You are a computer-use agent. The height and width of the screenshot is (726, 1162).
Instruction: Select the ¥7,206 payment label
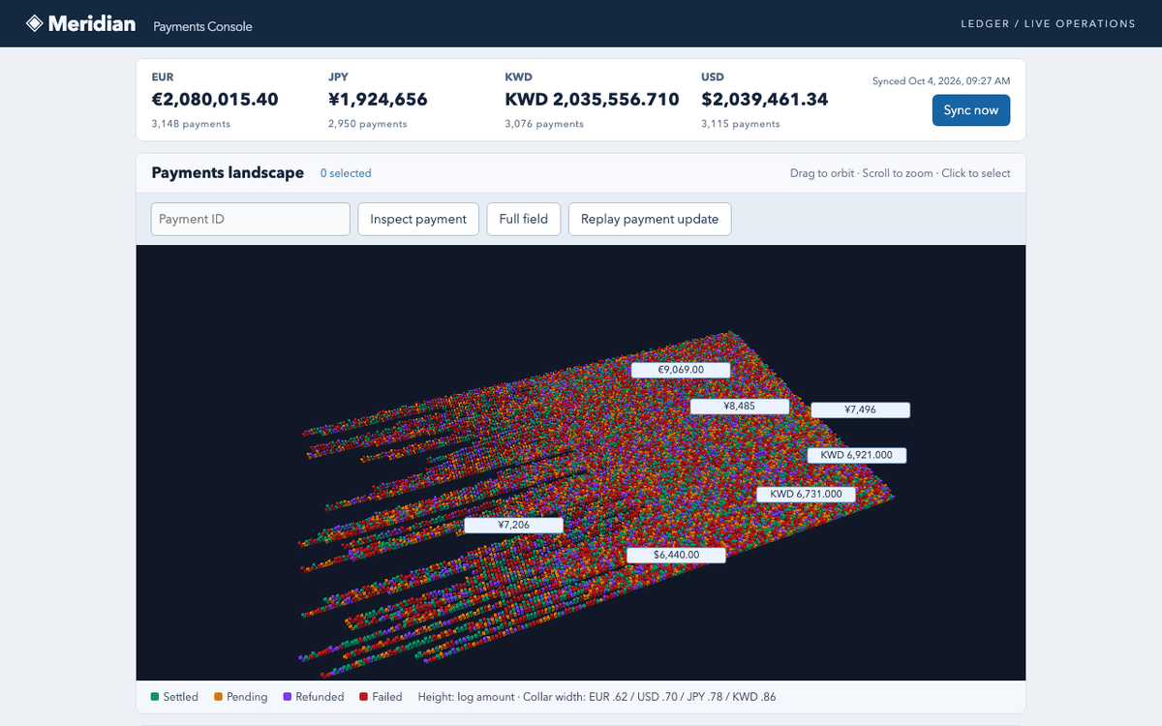click(514, 525)
